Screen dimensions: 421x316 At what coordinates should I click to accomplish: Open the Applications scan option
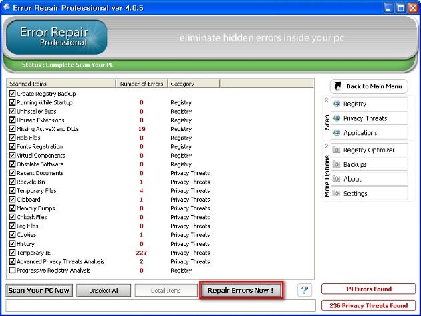370,133
